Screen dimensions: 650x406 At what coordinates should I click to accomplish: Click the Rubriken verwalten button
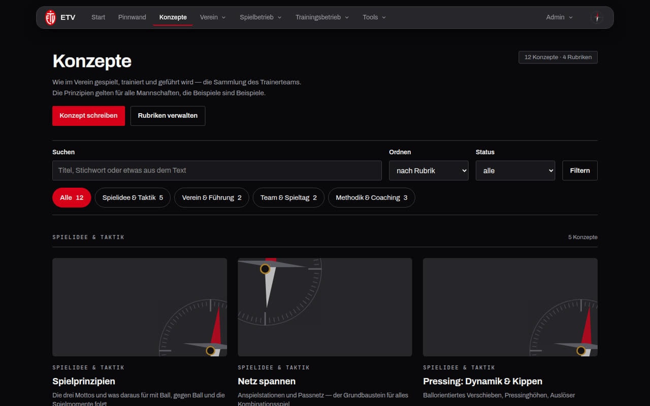[168, 116]
